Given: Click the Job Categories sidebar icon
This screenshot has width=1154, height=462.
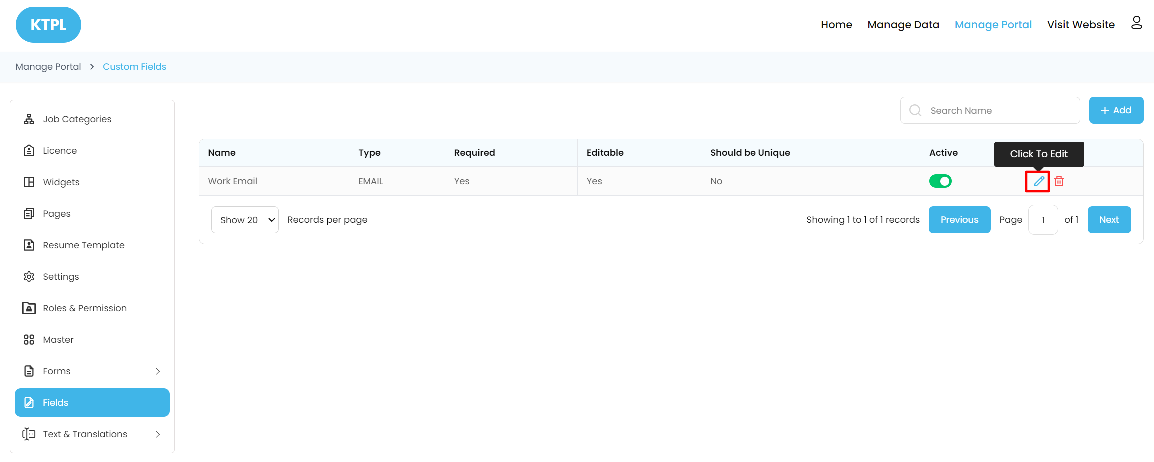Looking at the screenshot, I should point(29,119).
